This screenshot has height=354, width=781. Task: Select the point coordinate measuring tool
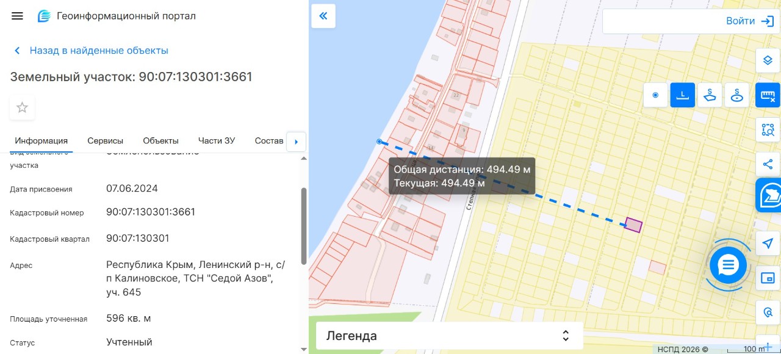click(656, 95)
